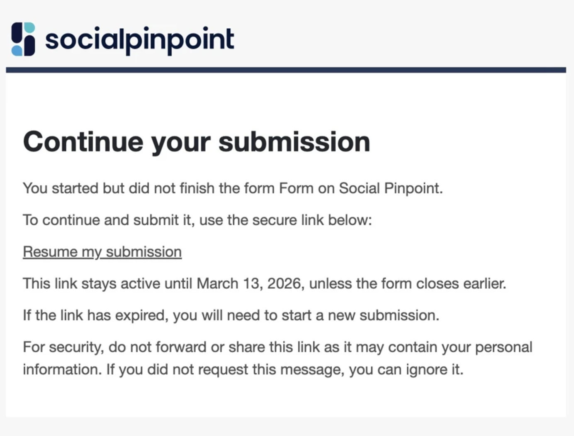
Task: Click the dark navy divider bar
Action: tap(286, 70)
